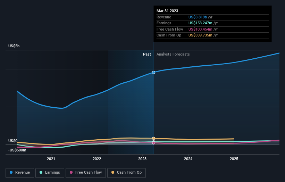
Task: Click the orange Cash From Op data point marker
Action: [153, 138]
